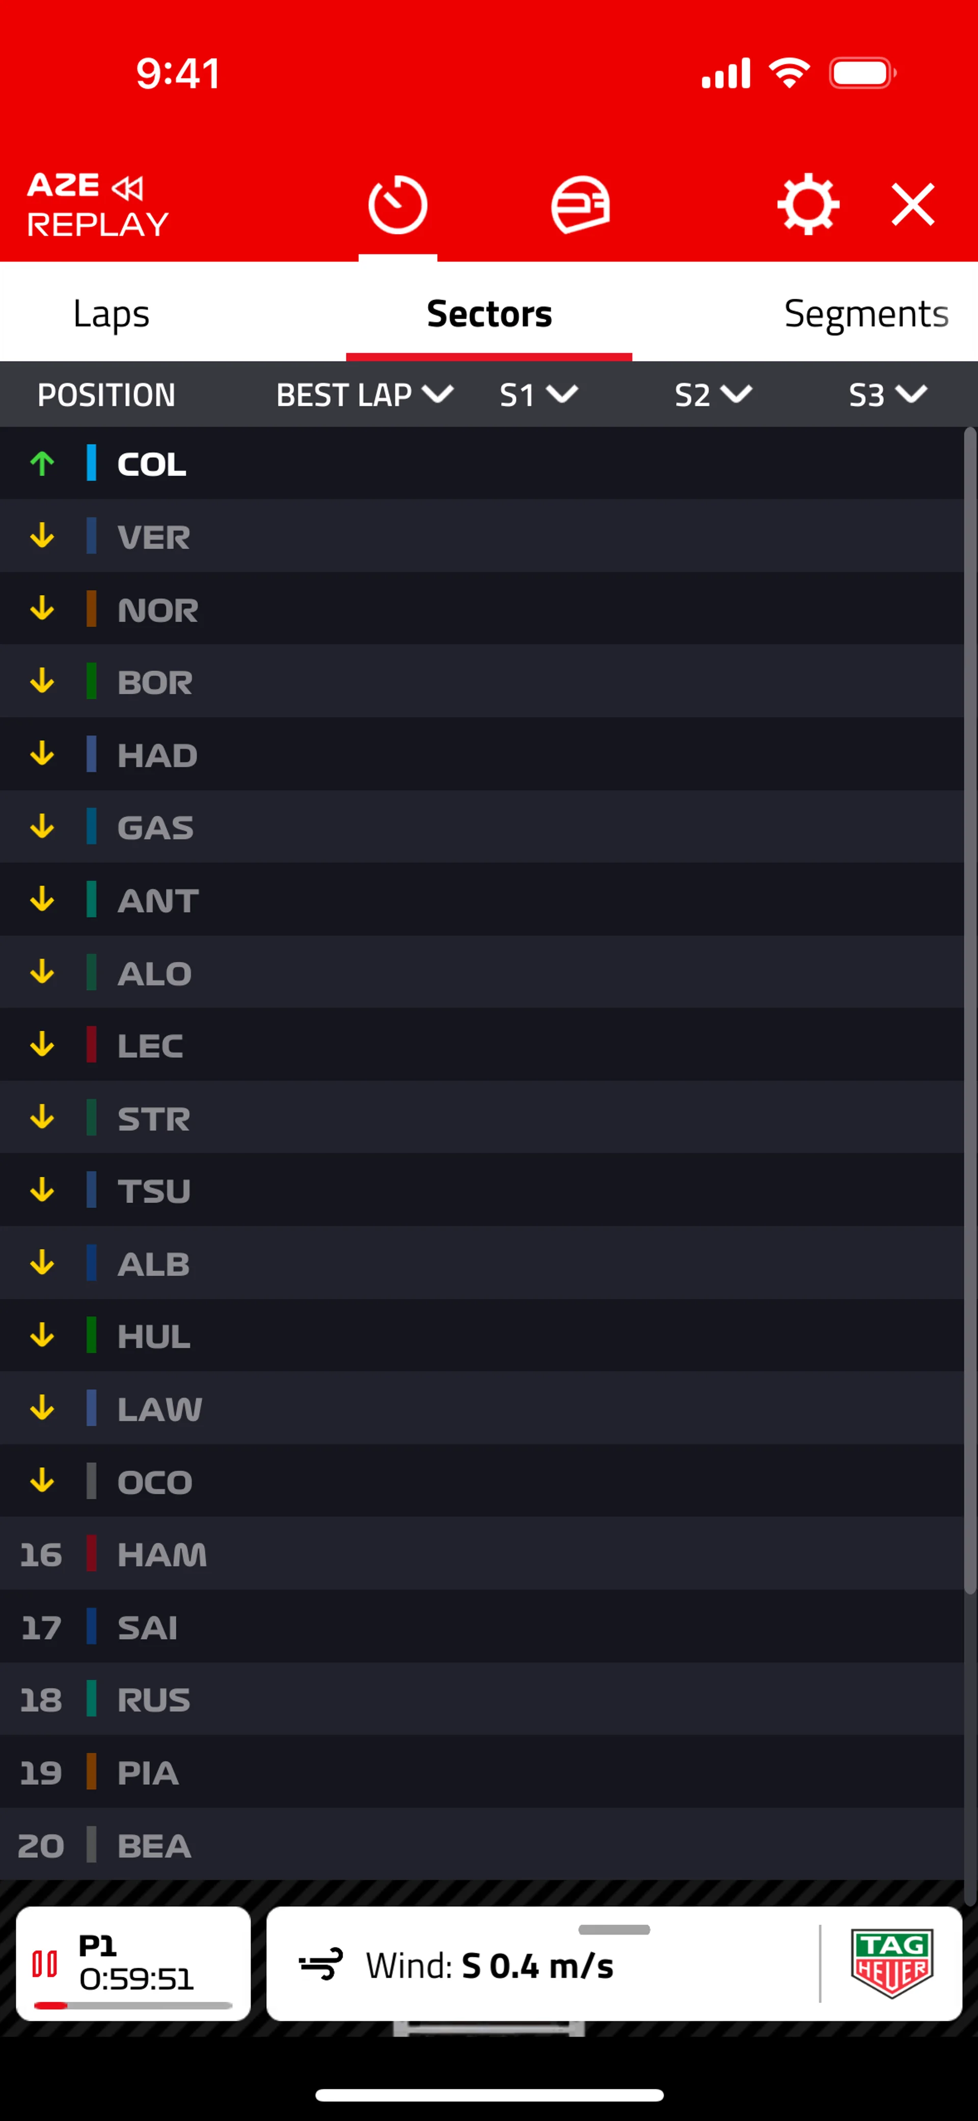Screen dimensions: 978x2121
Task: Open the timing stopwatch view icon
Action: point(397,204)
